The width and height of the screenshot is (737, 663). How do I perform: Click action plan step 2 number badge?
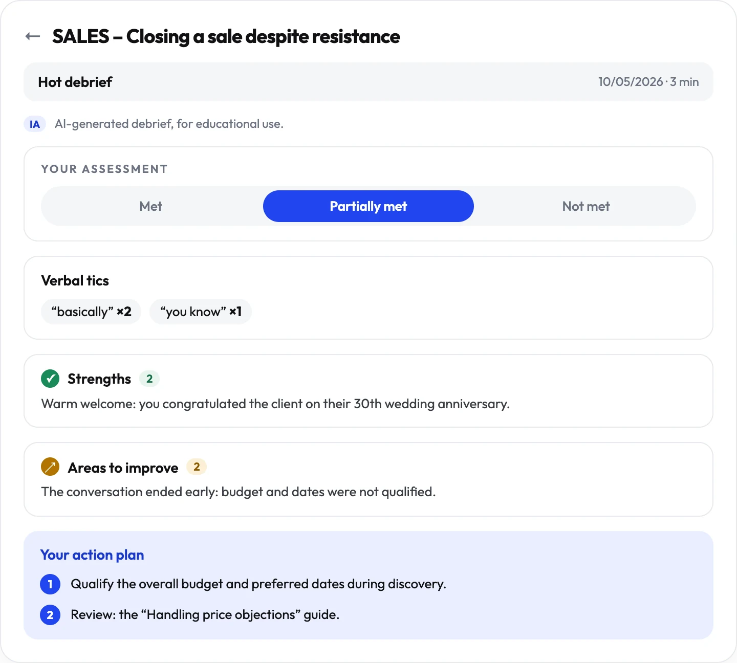50,615
